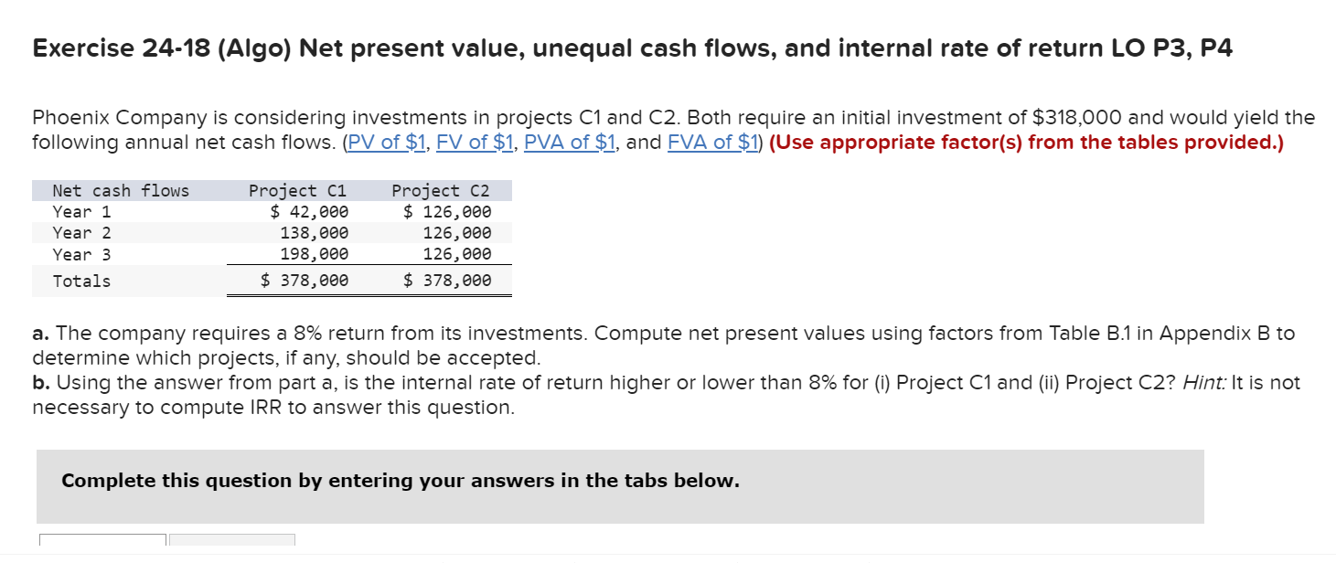Click the Complete this question banner
This screenshot has width=1336, height=563.
pyautogui.click(x=399, y=481)
